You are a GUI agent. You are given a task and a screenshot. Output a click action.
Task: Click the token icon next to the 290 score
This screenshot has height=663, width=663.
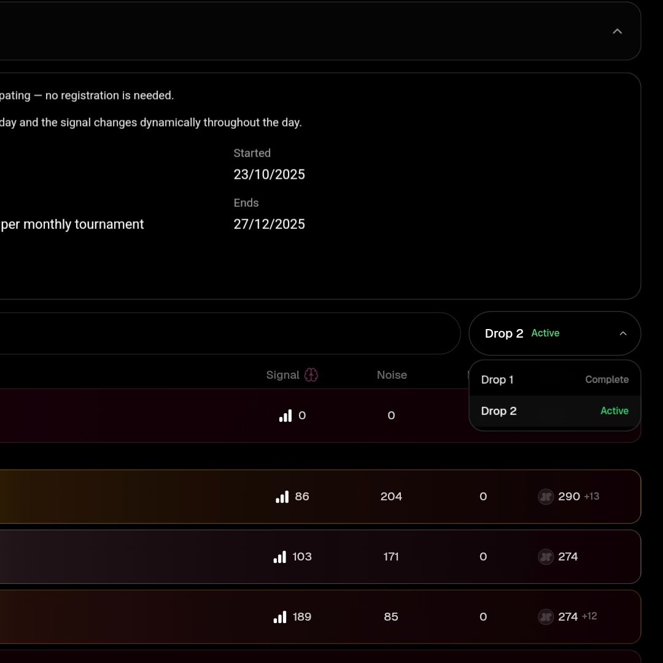tap(545, 497)
